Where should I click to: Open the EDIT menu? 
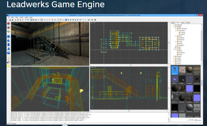(x=12, y=17)
